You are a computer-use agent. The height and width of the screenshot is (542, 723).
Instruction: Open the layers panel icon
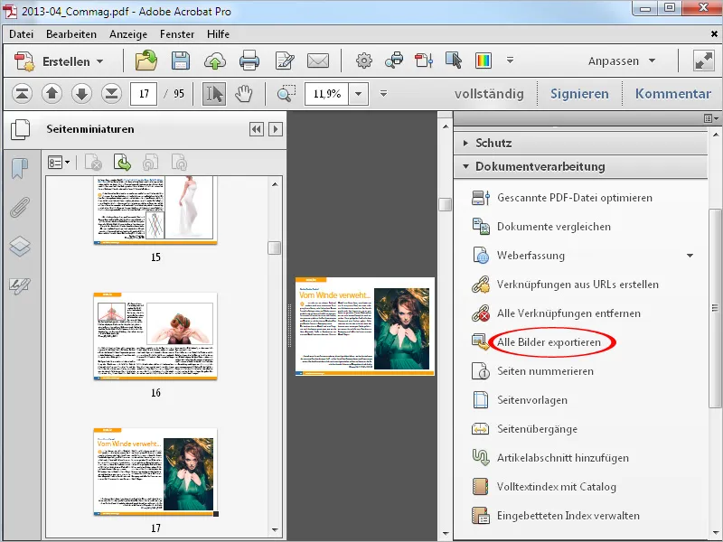pos(20,247)
